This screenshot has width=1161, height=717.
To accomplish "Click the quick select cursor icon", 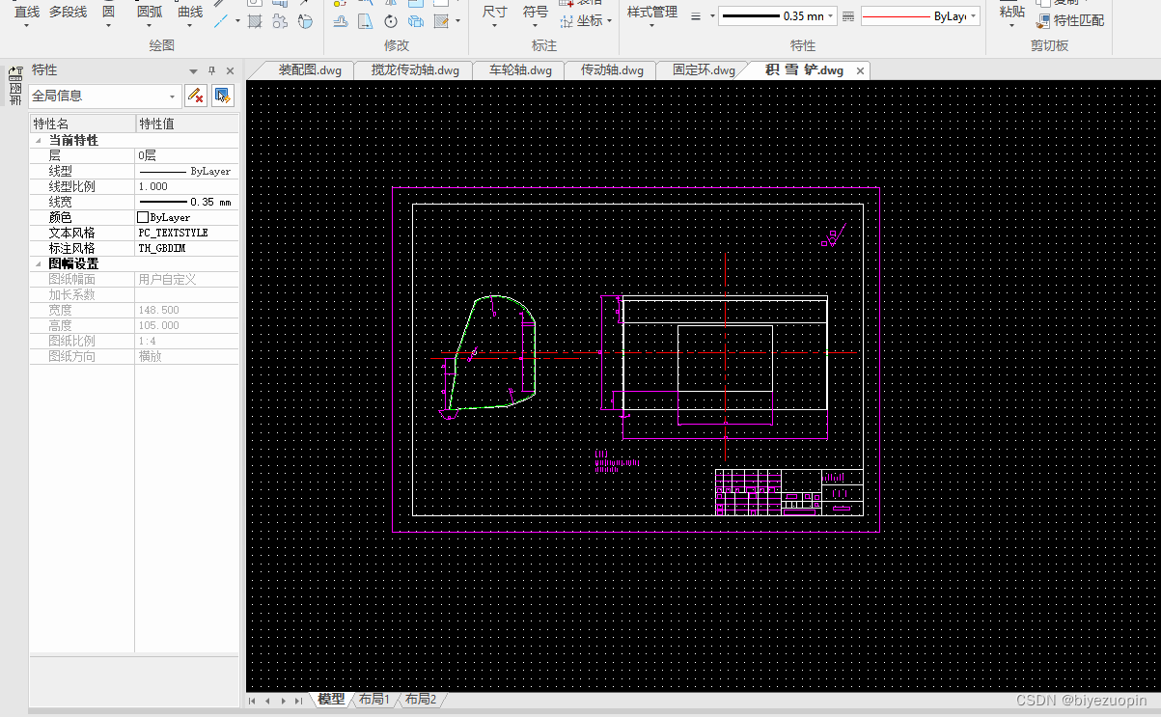I will (223, 96).
